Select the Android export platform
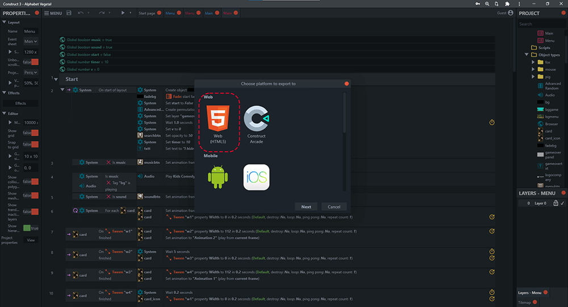The image size is (568, 307). pos(218,177)
